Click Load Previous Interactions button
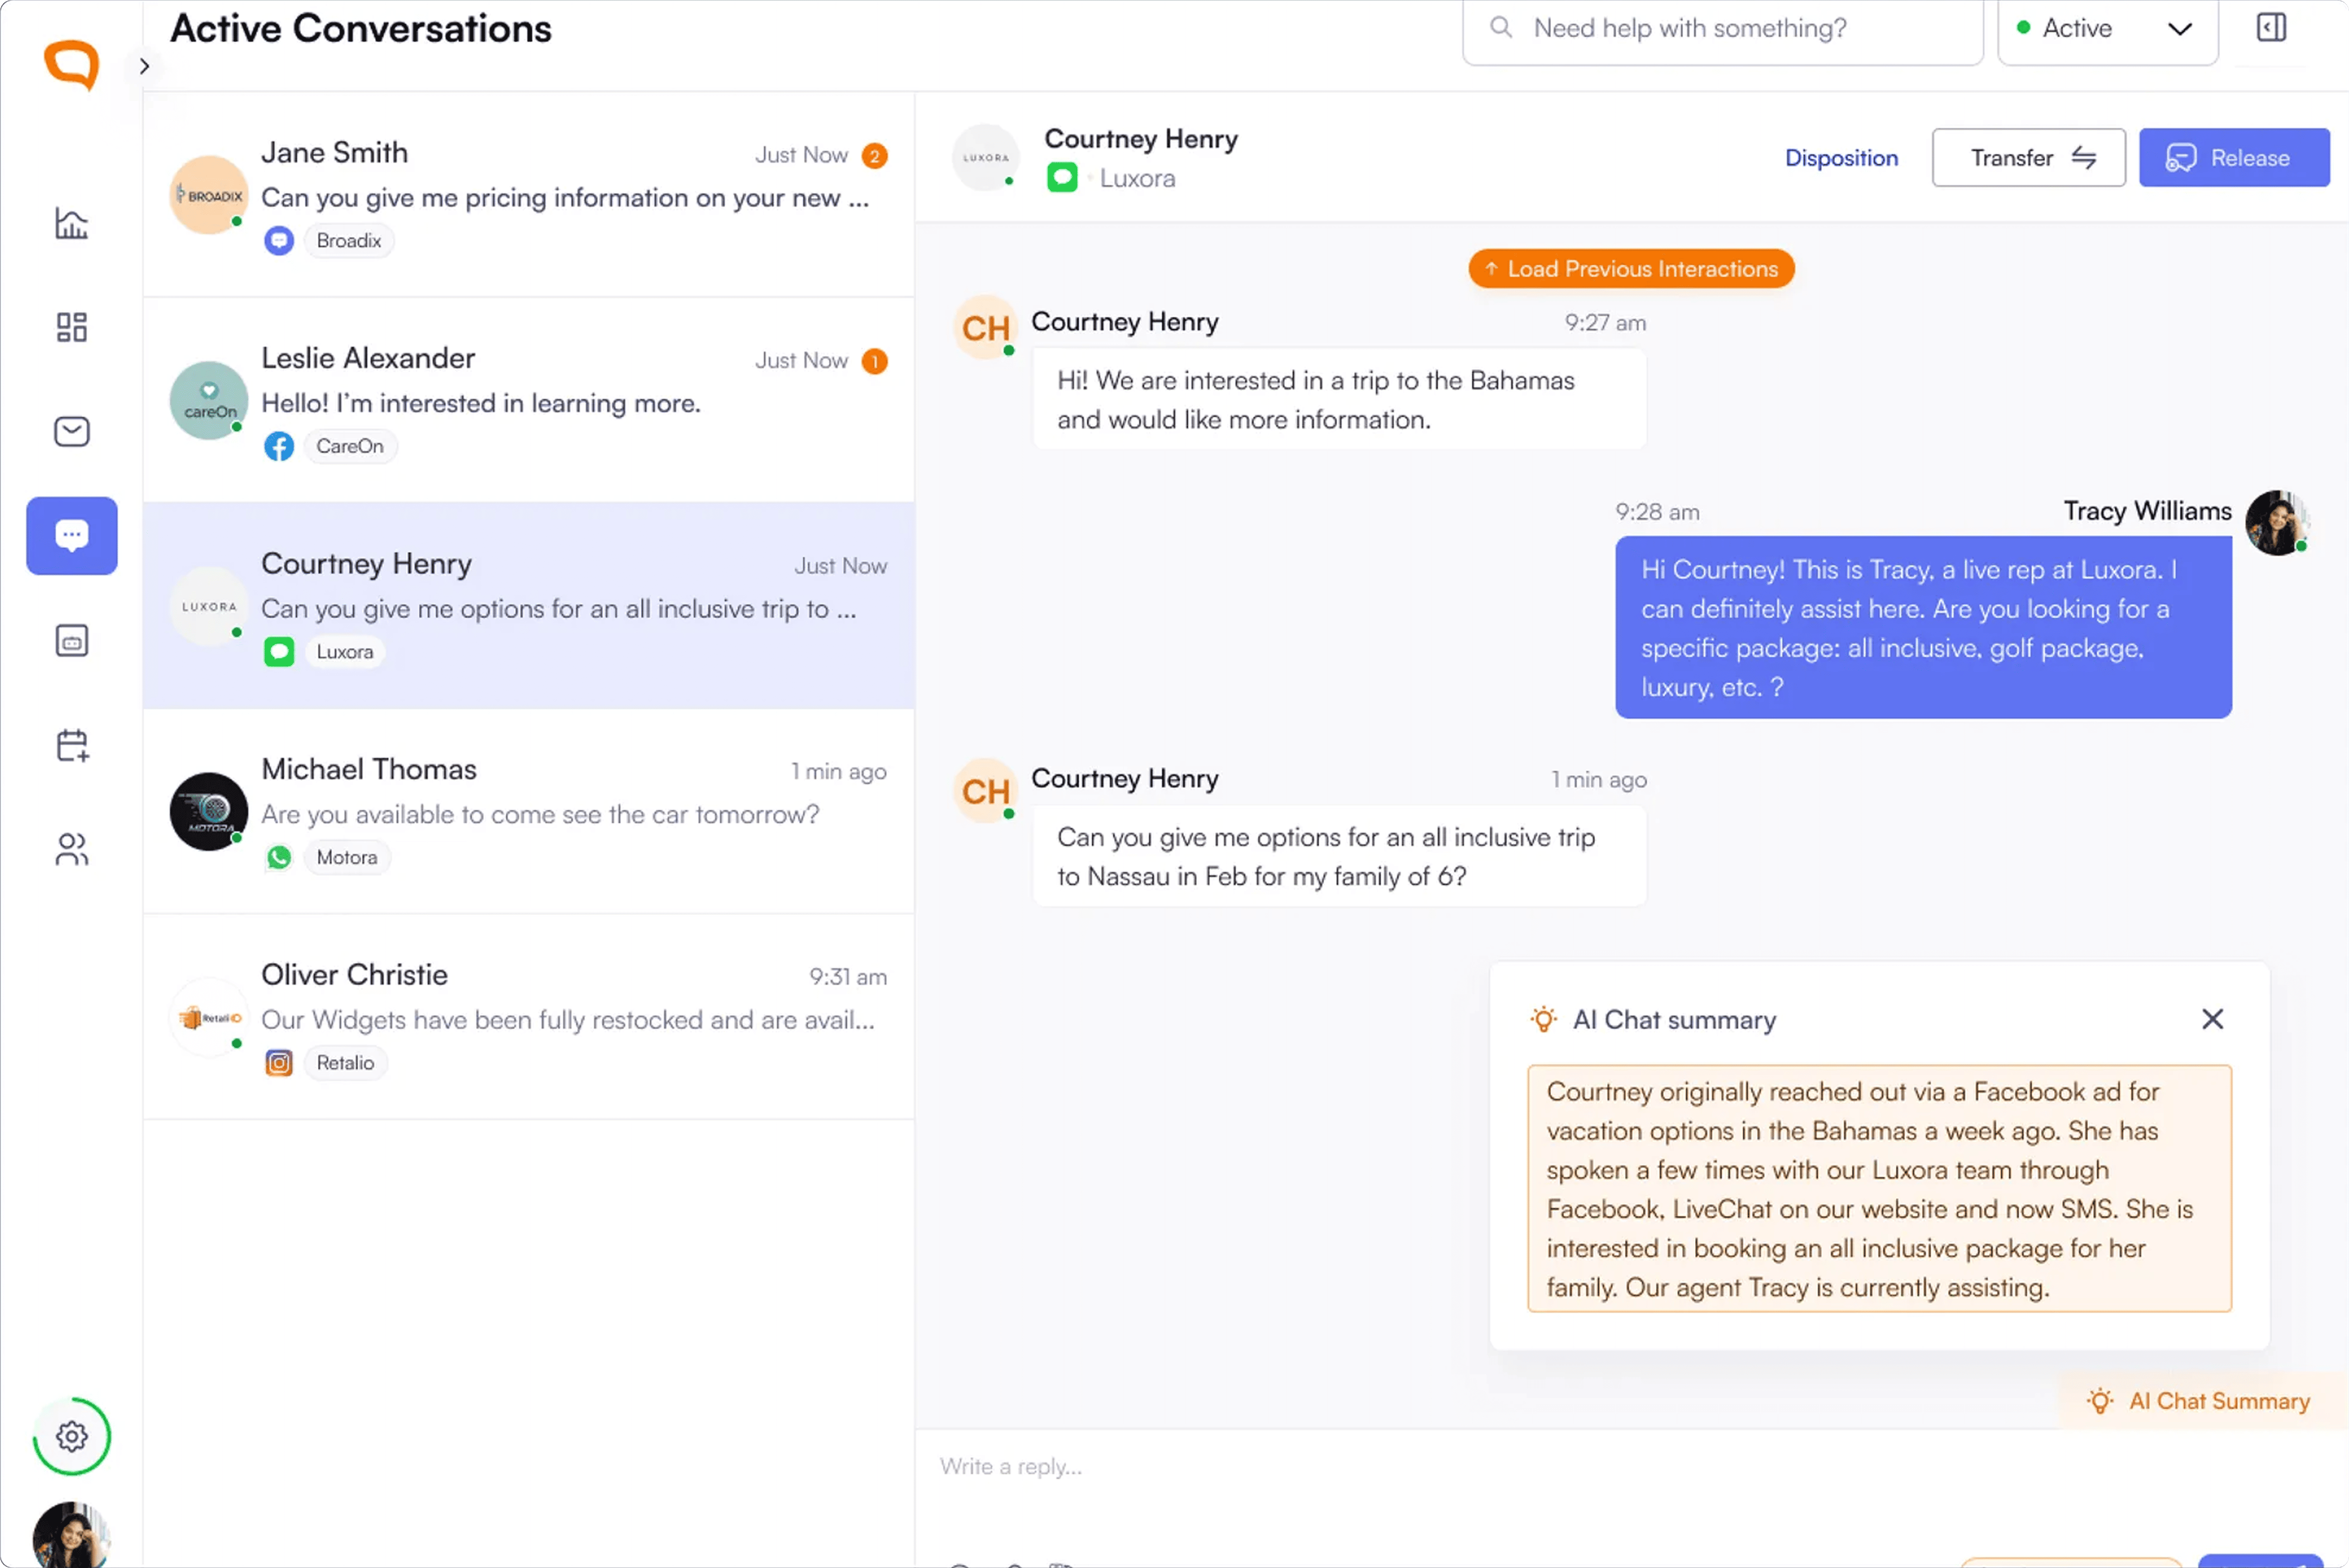Image resolution: width=2349 pixels, height=1568 pixels. pos(1631,269)
